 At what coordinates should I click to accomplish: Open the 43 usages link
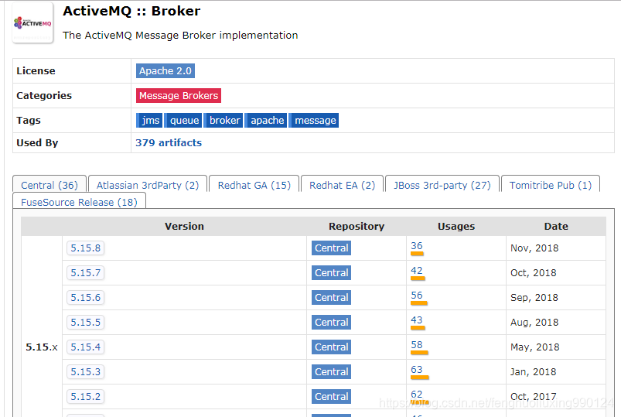tap(417, 320)
